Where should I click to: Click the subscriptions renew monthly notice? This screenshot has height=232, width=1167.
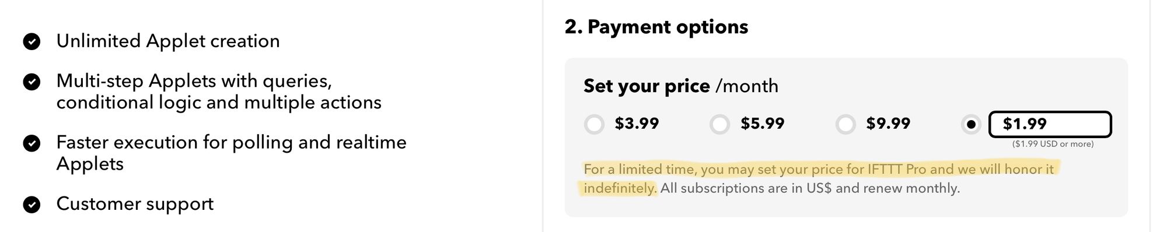pyautogui.click(x=810, y=188)
